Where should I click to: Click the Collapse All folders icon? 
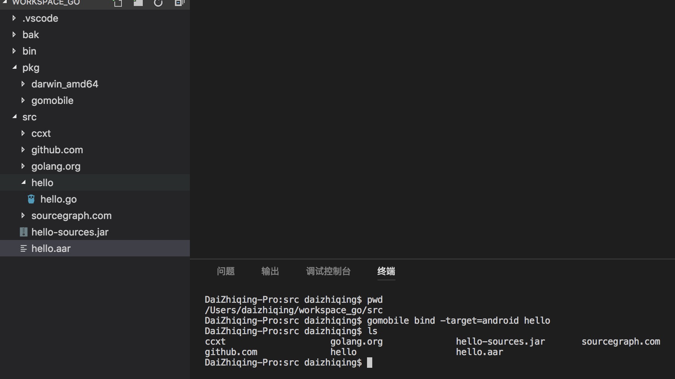click(179, 3)
